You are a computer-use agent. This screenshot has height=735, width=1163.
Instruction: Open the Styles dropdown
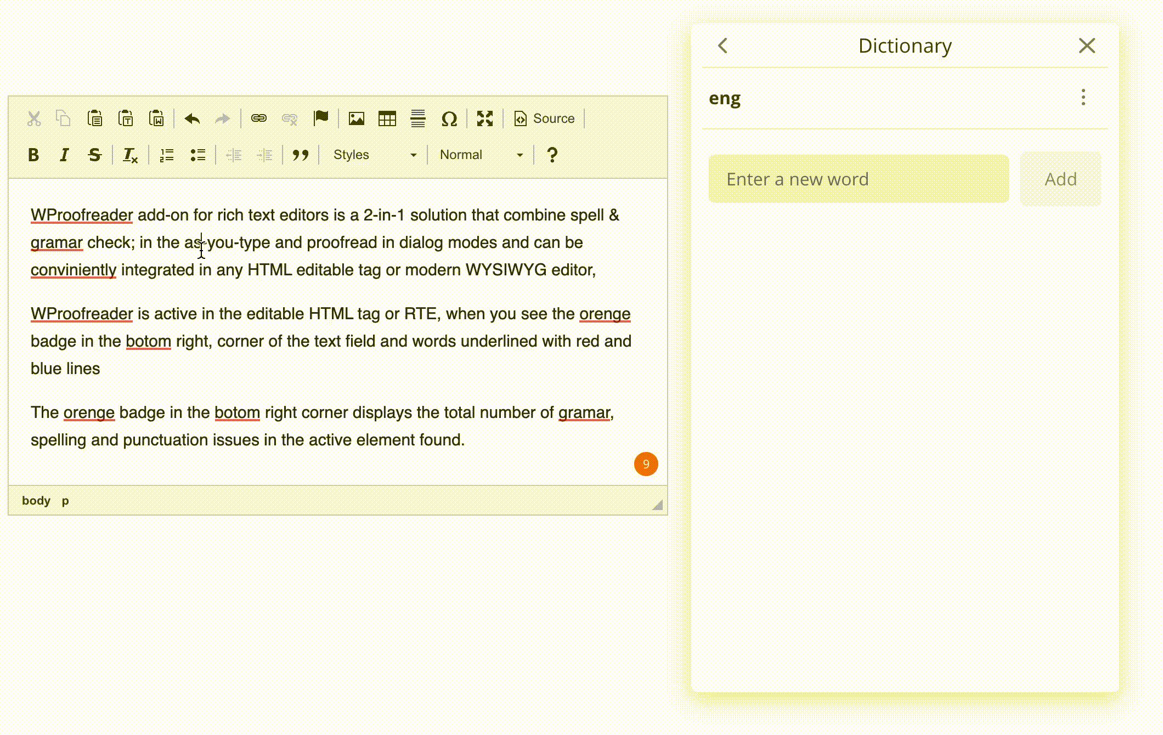(375, 155)
